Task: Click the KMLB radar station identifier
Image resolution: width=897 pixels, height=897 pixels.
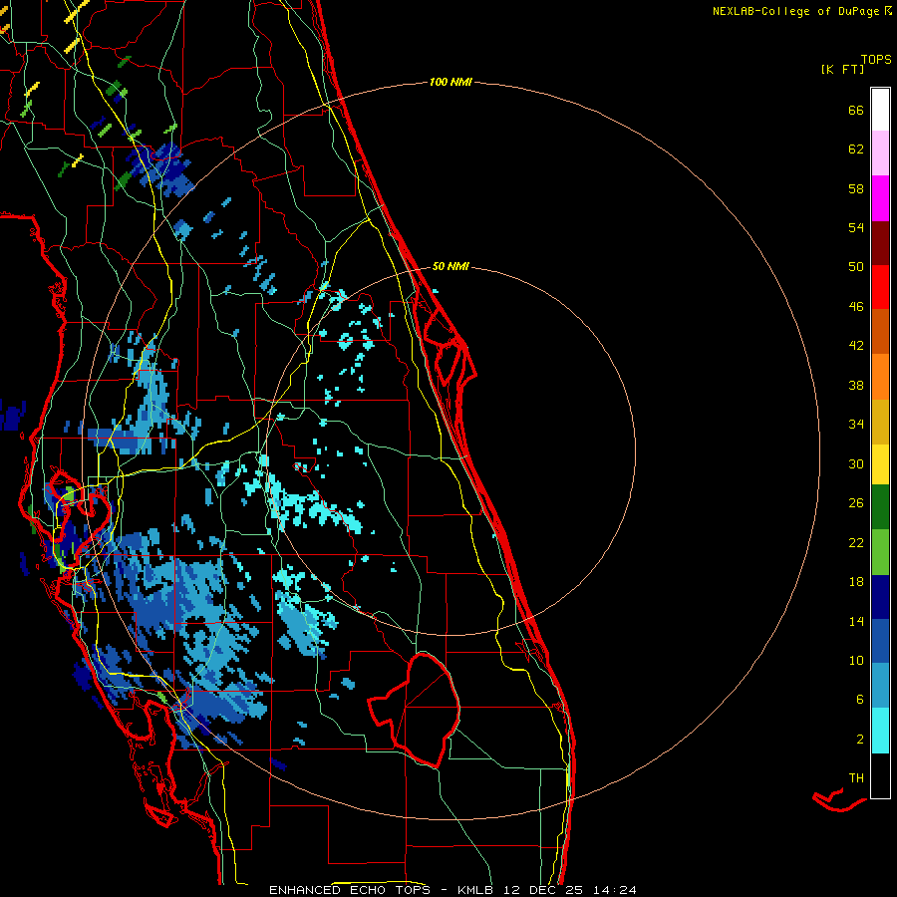Action: [476, 890]
